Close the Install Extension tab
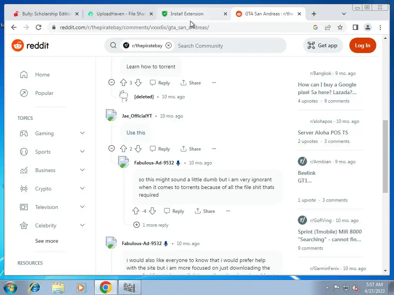Viewport: 394px width, 295px height. pyautogui.click(x=225, y=14)
